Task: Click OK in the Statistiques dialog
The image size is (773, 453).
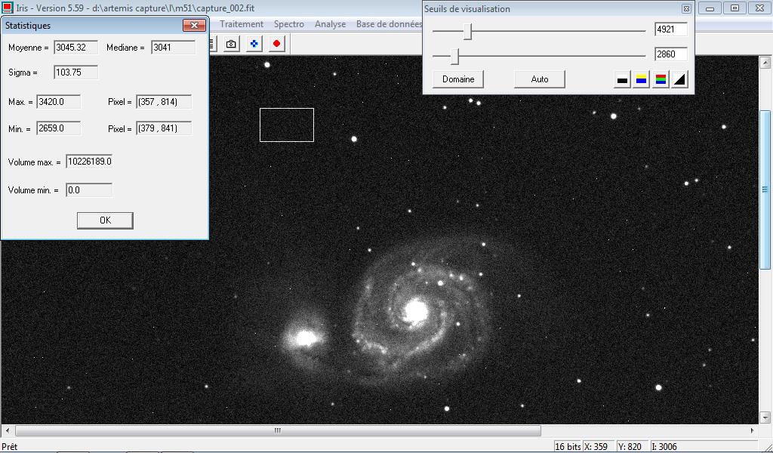Action: tap(105, 220)
